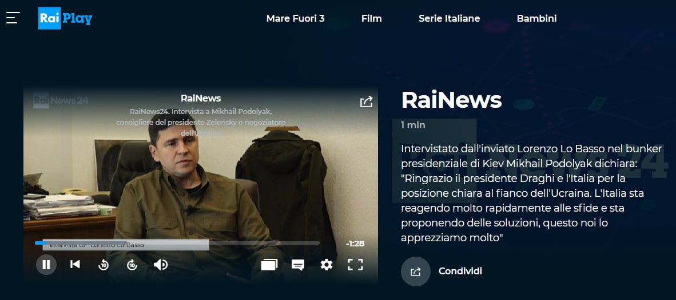Screen dimensions: 676x300
Task: Open the Mare Fuori 3 section
Action: pyautogui.click(x=295, y=18)
